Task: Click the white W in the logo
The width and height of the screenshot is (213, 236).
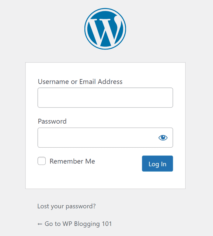Action: [x=105, y=30]
